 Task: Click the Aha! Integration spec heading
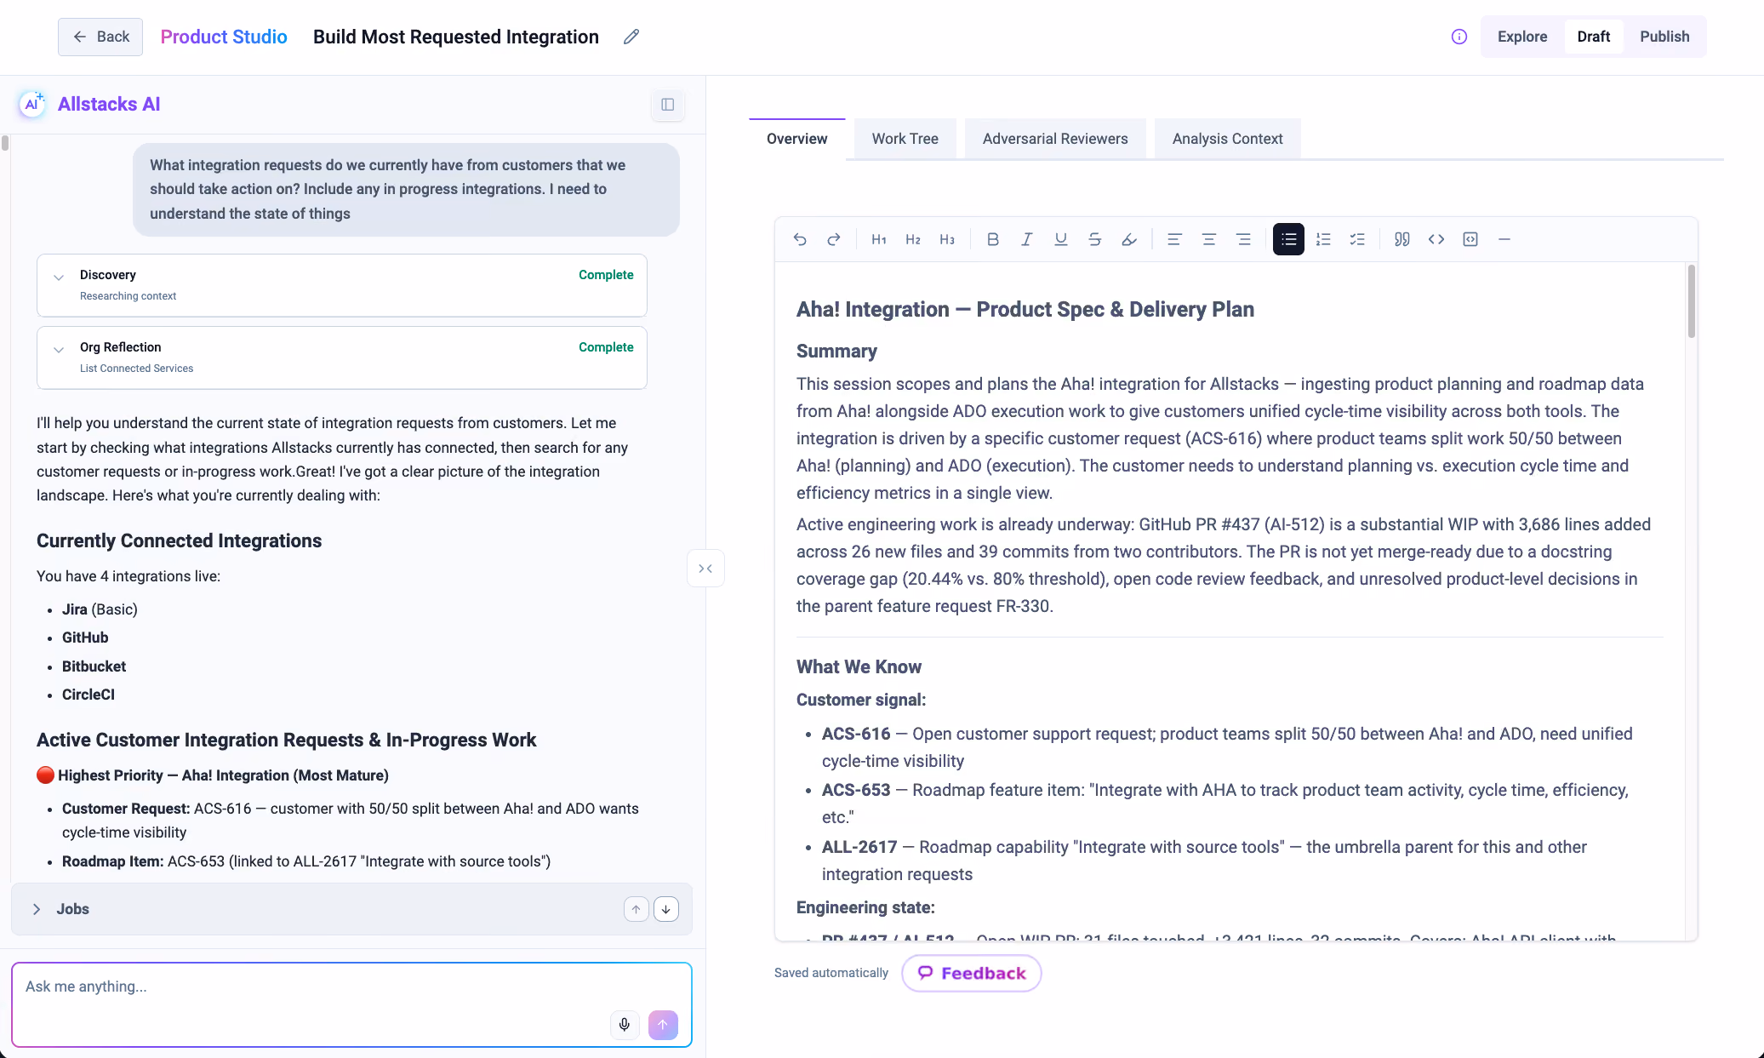pyautogui.click(x=1025, y=310)
